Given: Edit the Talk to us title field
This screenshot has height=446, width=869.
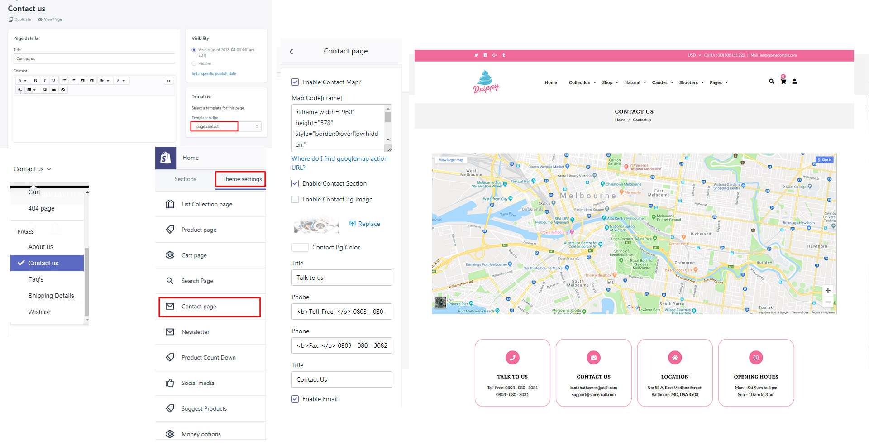Looking at the screenshot, I should click(341, 278).
